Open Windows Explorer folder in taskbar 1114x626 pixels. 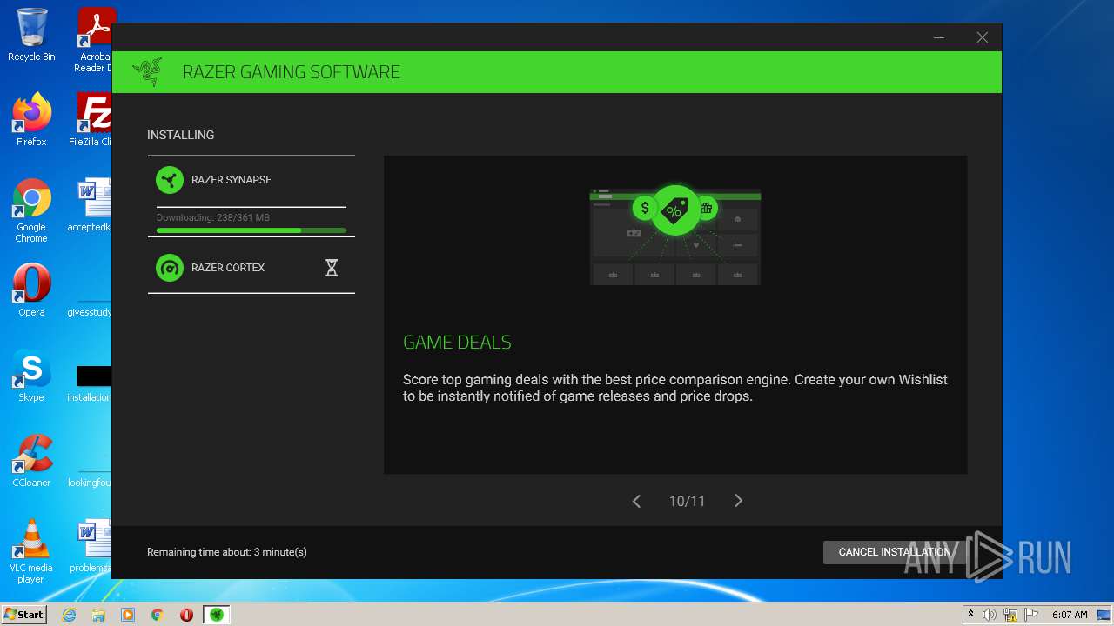tap(98, 615)
